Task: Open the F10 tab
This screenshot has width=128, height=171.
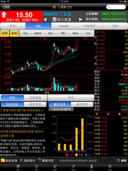Action: pyautogui.click(x=115, y=26)
